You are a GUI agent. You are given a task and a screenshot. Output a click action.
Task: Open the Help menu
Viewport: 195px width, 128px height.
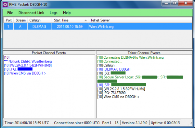(x=67, y=13)
